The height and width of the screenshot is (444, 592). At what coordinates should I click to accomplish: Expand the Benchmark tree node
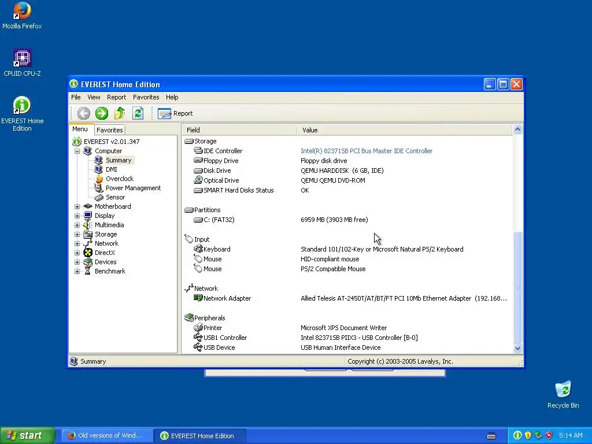tap(77, 272)
